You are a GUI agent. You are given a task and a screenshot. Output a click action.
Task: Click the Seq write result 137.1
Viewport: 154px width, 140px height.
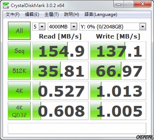pos(118,51)
